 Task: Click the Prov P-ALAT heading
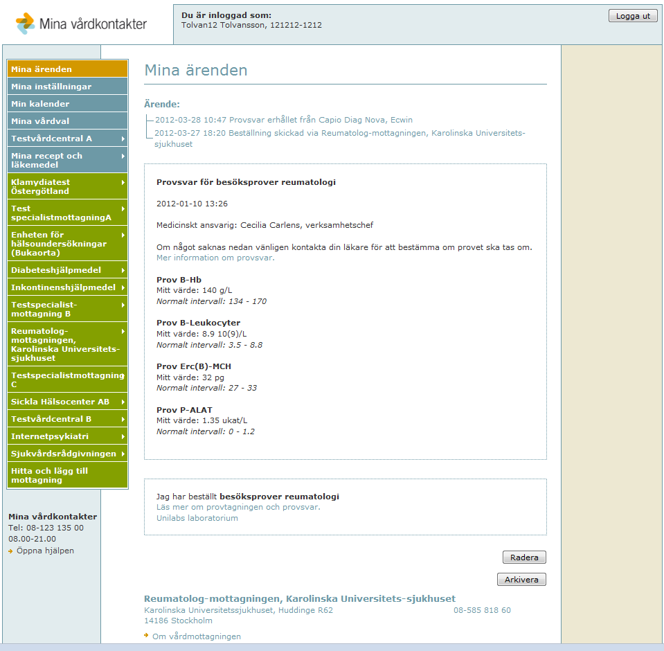[x=184, y=410]
